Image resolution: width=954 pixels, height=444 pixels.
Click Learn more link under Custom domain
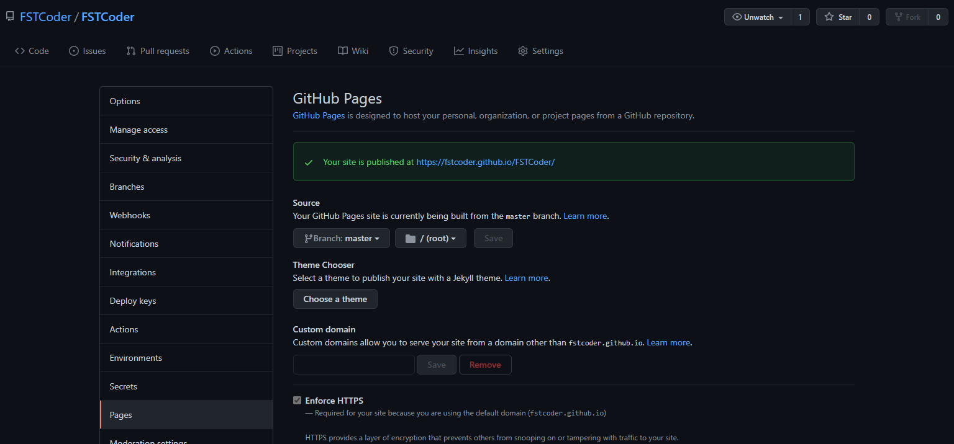click(x=668, y=342)
